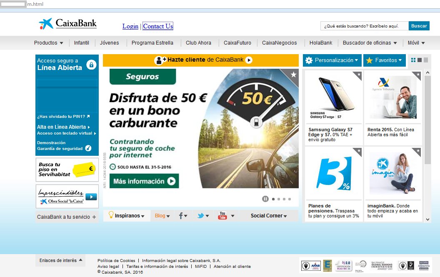Favorite the imaginBank card star
The height and width of the screenshot is (277, 440).
pos(418,151)
